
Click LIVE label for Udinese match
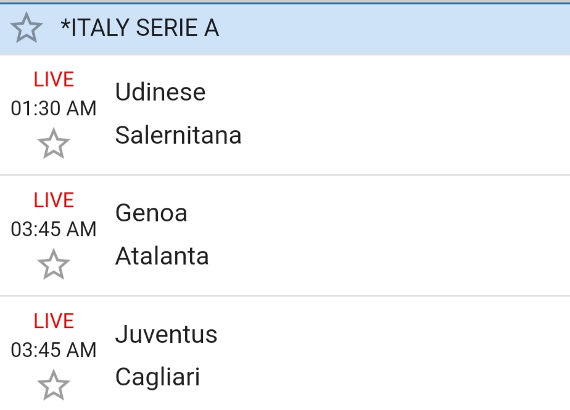[x=54, y=80]
